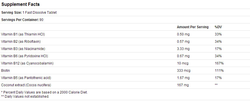The height and width of the screenshot is (101, 250).
Task: Click the 0.50 mg amount value
Action: [183, 34]
